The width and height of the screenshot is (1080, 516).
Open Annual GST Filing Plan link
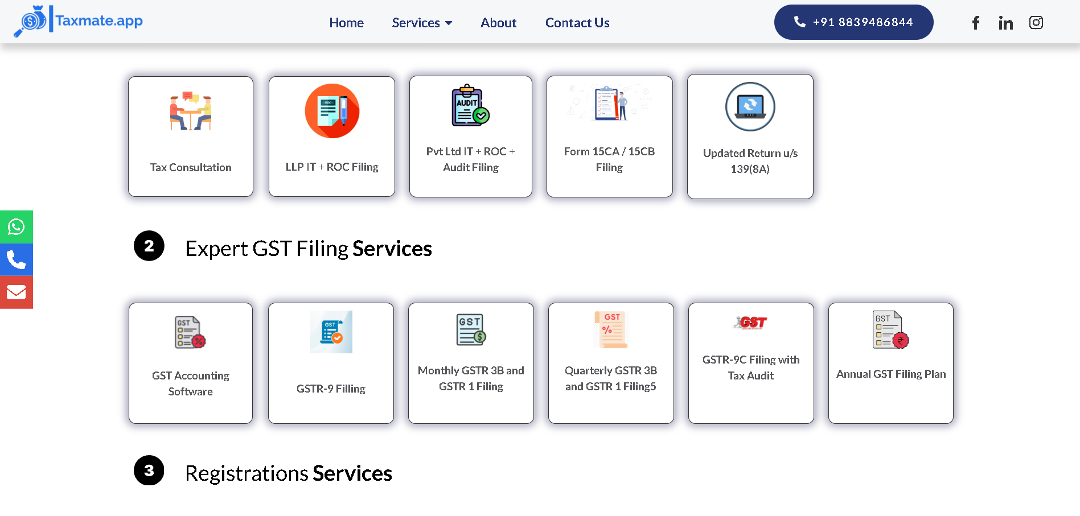pos(891,374)
